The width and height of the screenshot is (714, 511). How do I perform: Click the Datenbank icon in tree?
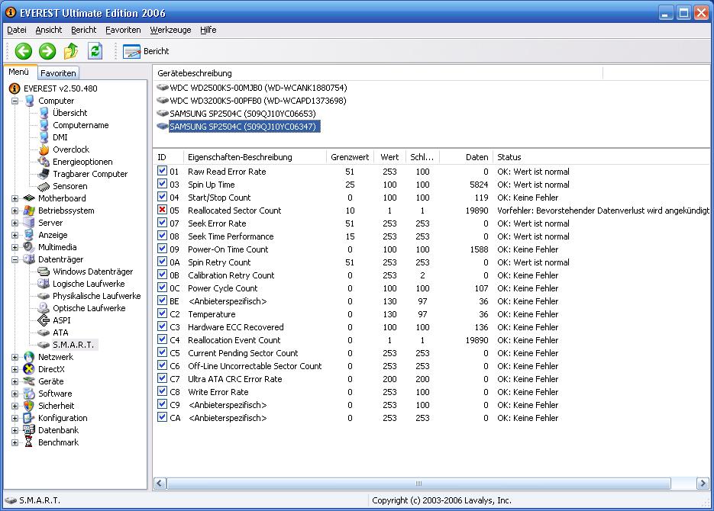(x=29, y=430)
